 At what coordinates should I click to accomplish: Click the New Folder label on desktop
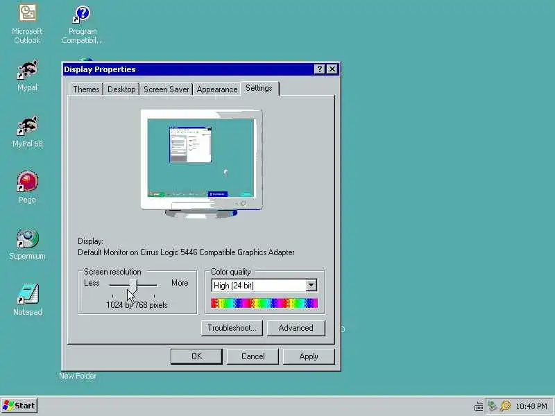click(x=78, y=376)
